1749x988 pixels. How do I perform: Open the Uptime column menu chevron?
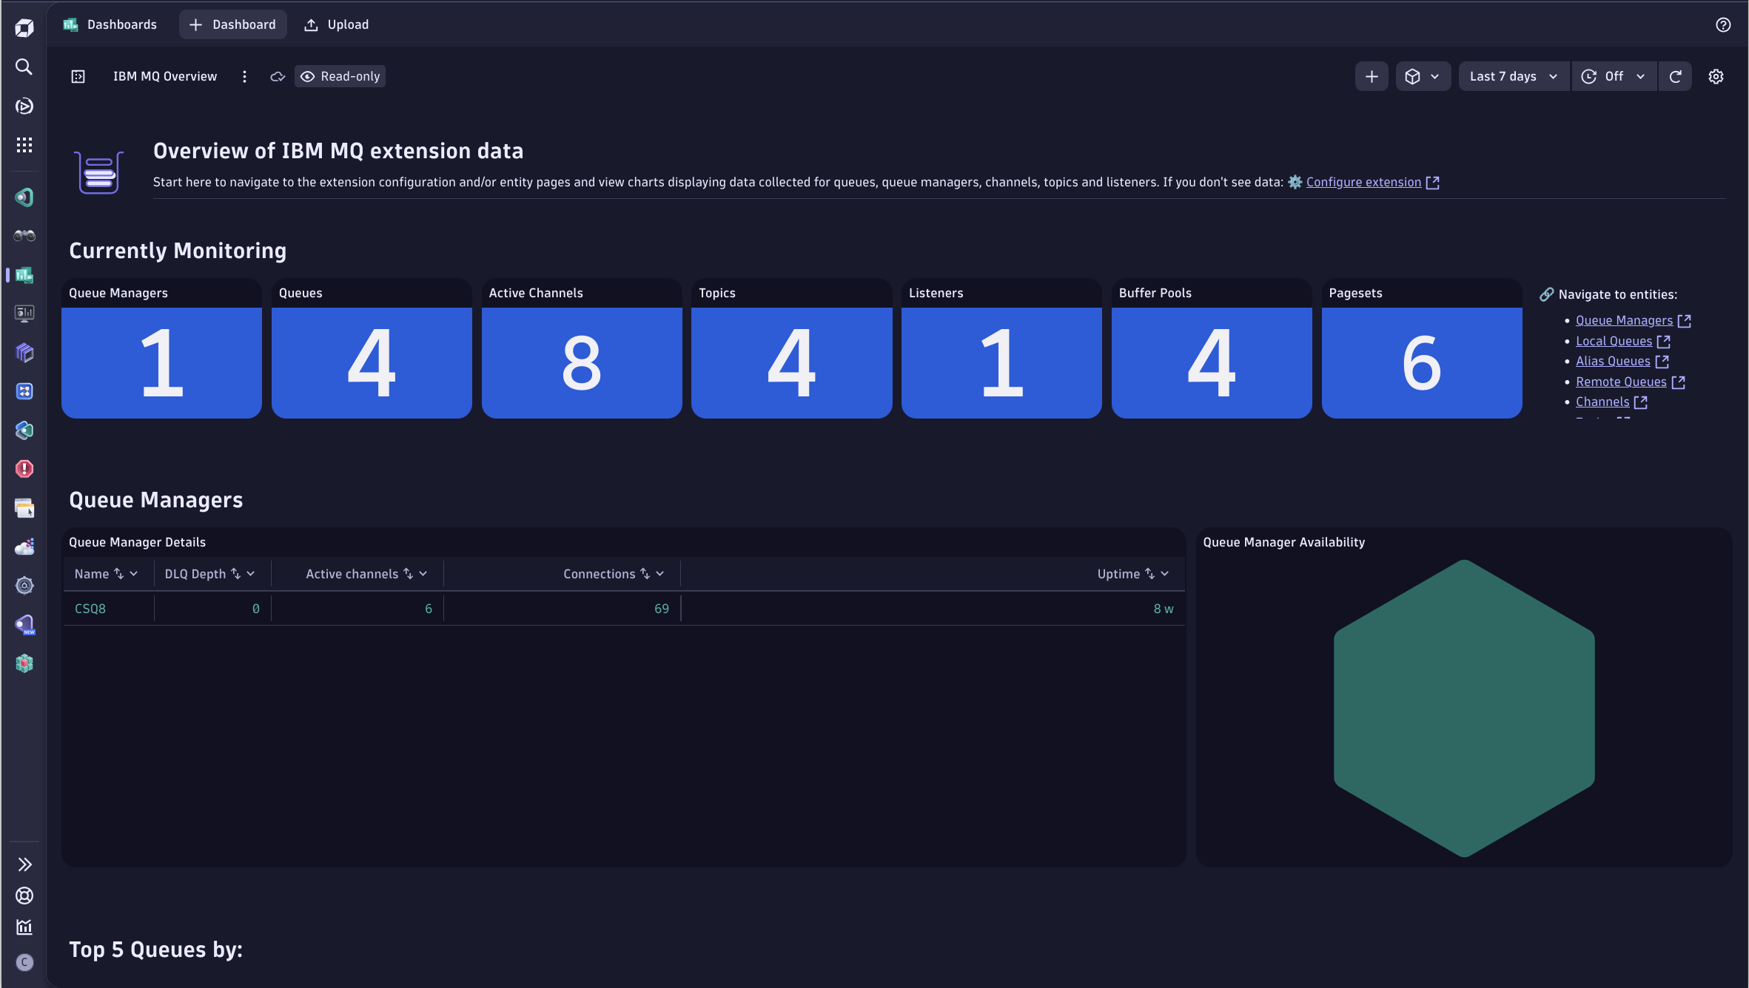pyautogui.click(x=1165, y=574)
